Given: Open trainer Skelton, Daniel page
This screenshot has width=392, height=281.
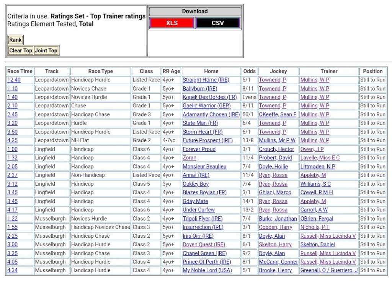Looking at the screenshot, I should (317, 245).
